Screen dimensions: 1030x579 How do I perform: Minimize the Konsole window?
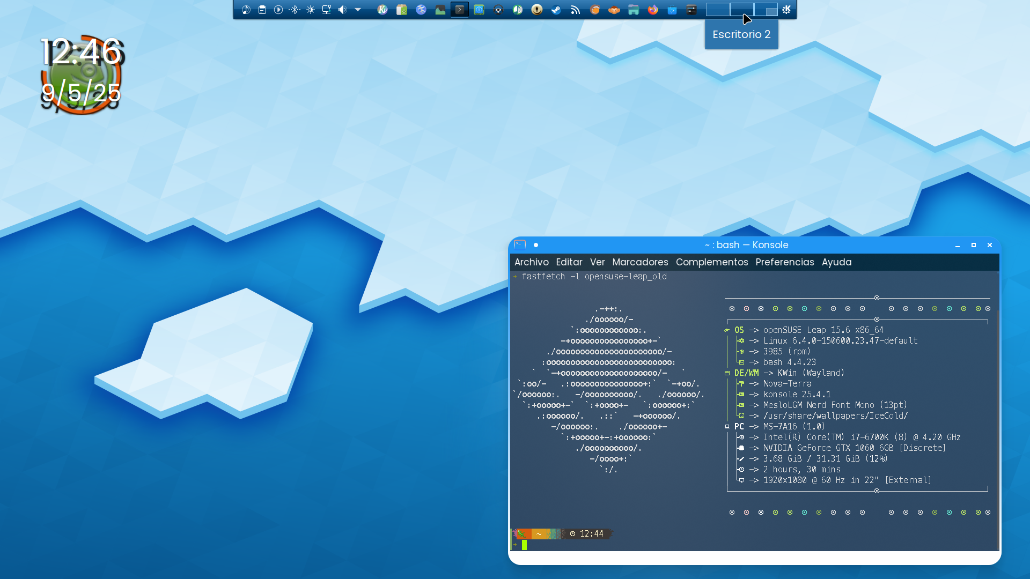[958, 245]
